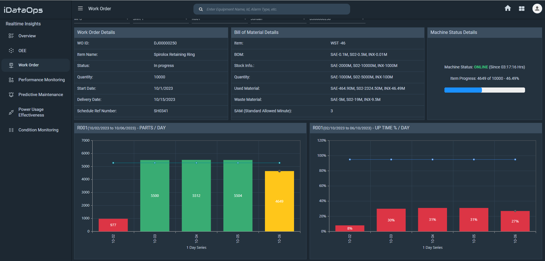Click the user profile avatar
This screenshot has height=261, width=545.
[x=537, y=8]
